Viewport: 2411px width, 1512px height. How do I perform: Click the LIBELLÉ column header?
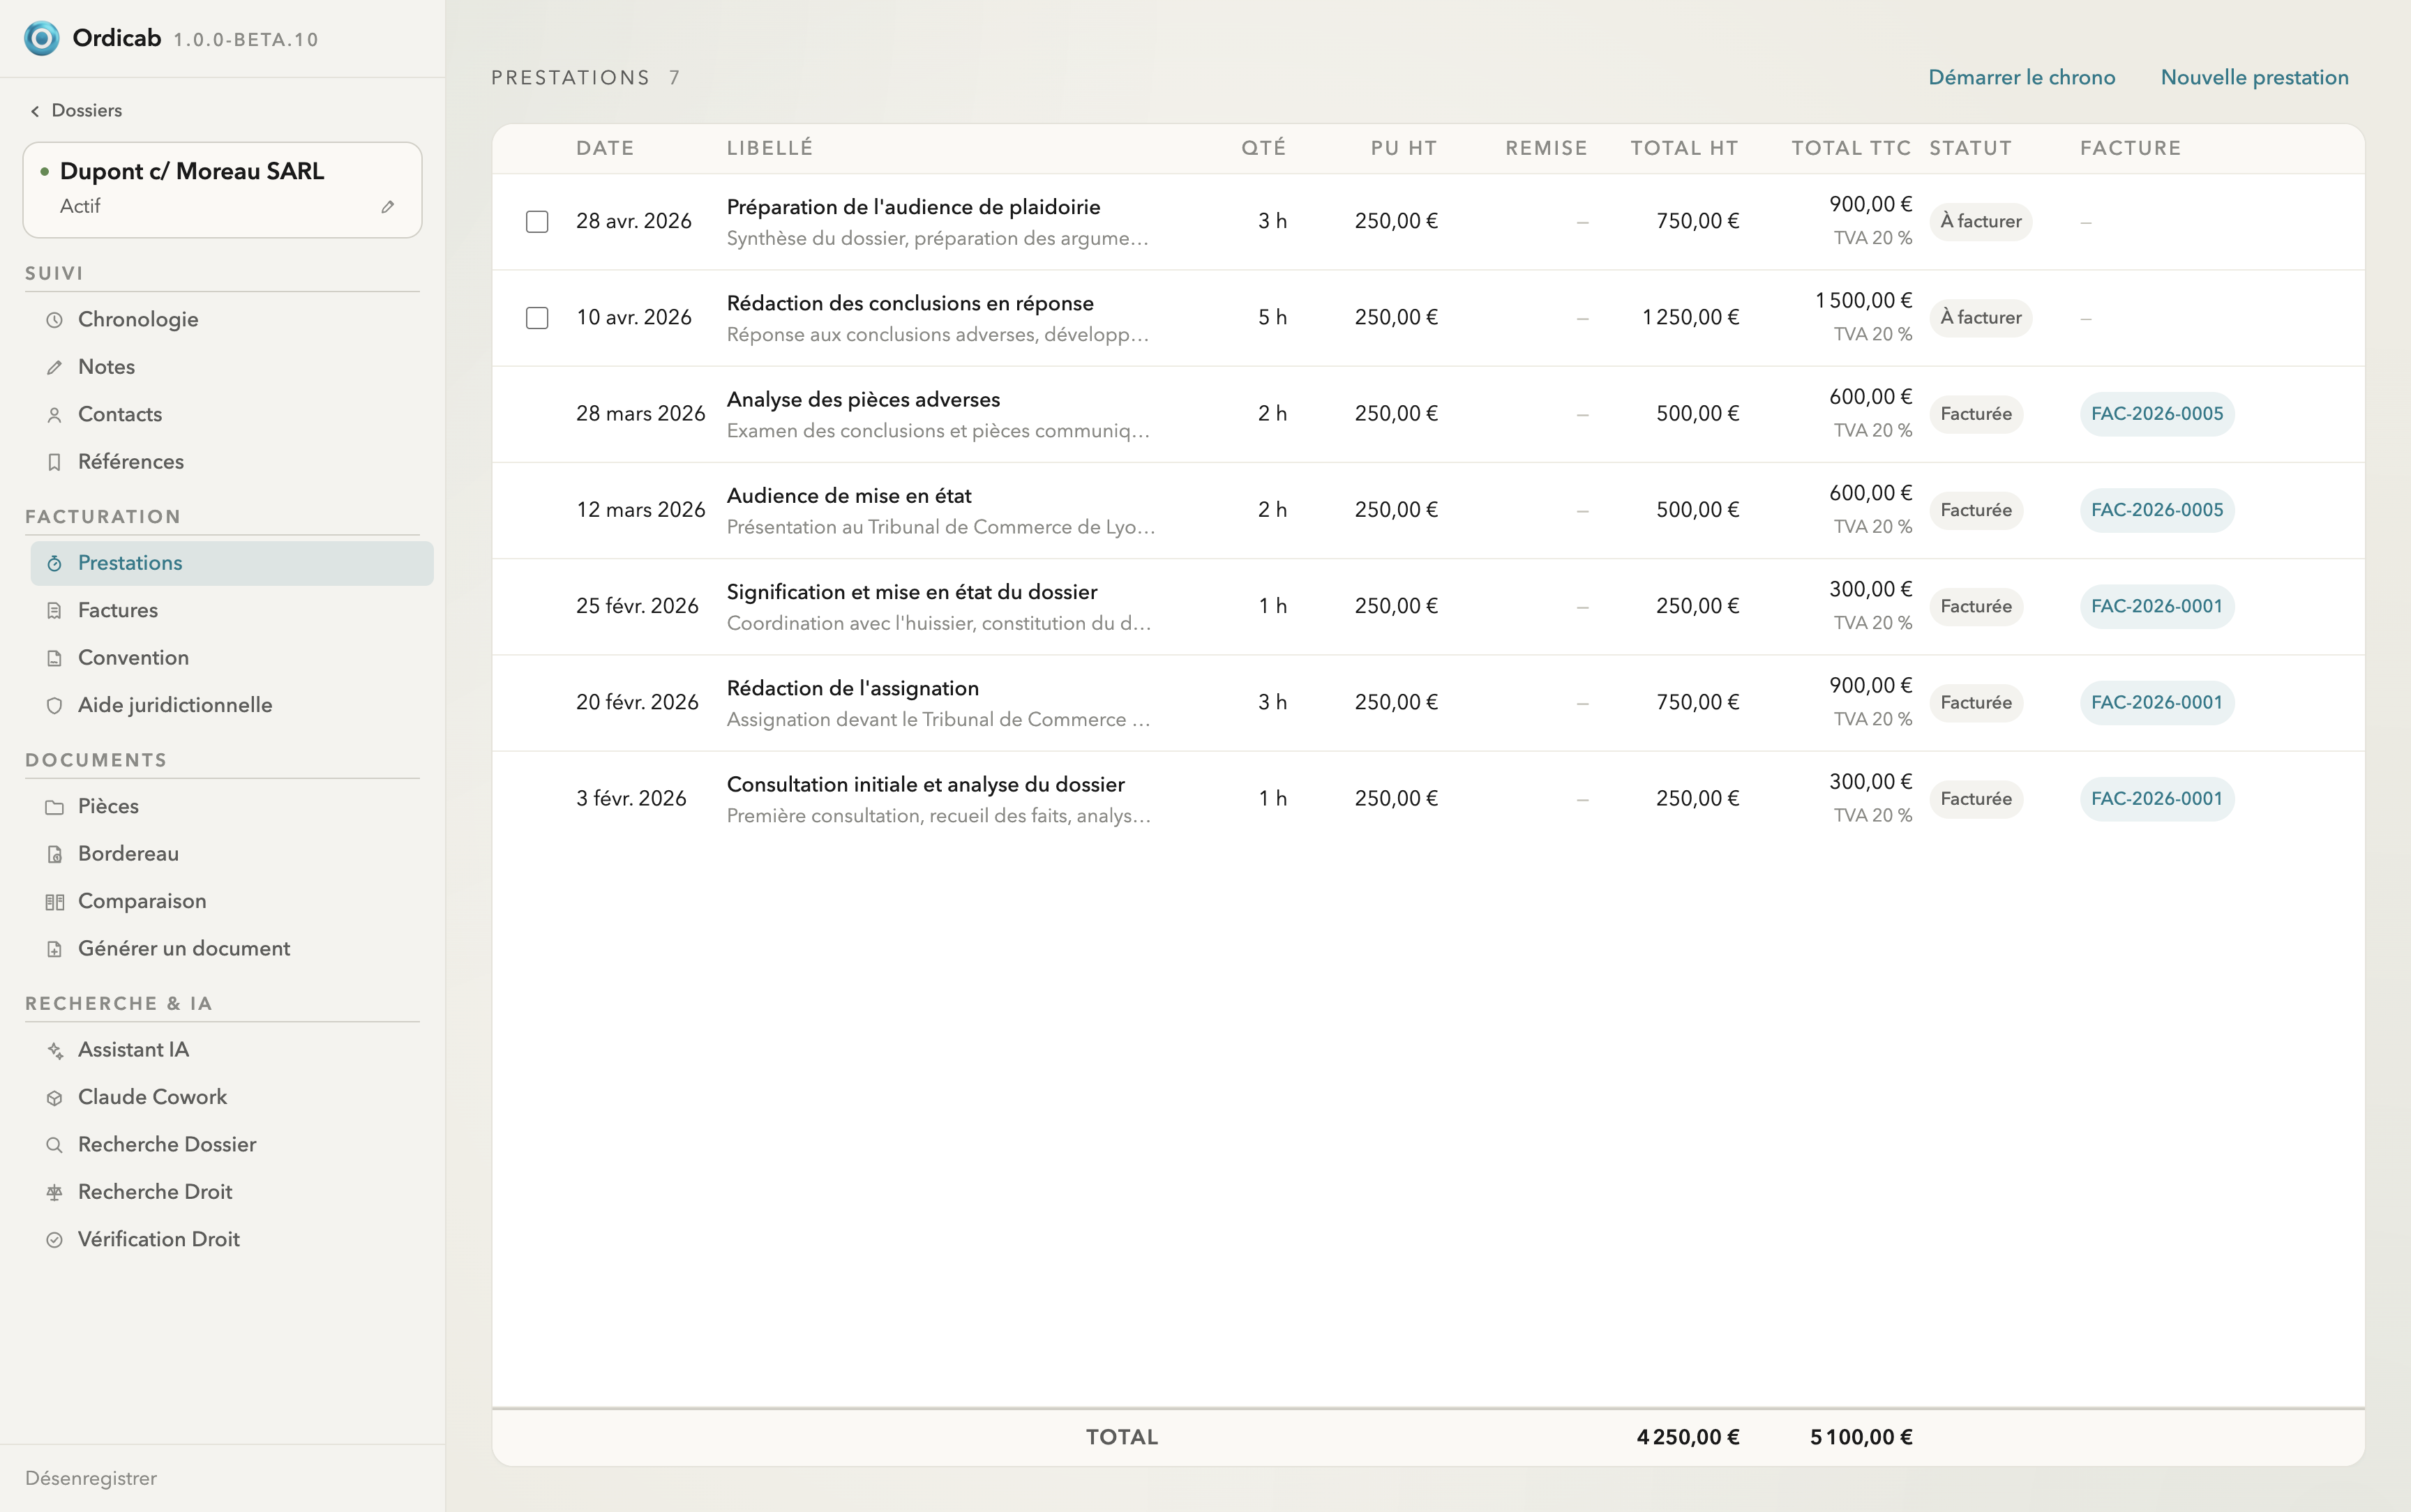pos(770,149)
